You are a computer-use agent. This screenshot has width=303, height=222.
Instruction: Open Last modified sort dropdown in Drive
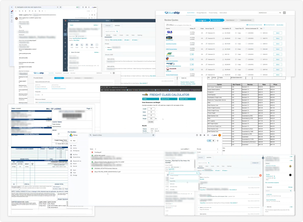pos(185,149)
